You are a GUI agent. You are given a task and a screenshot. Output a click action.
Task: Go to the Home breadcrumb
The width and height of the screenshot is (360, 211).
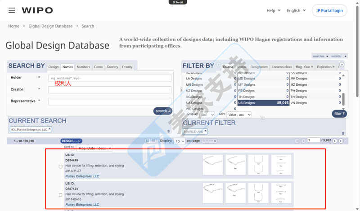14,26
